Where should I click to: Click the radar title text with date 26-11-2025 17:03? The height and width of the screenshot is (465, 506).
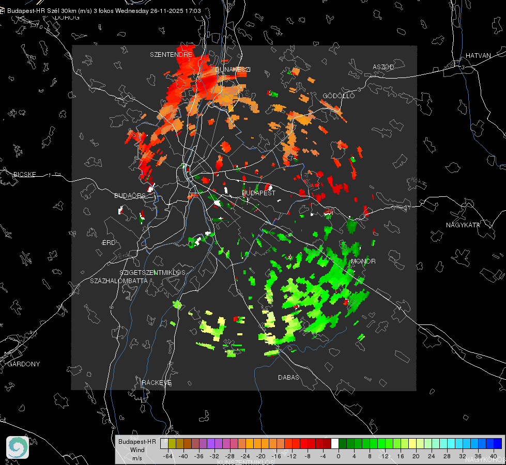tap(104, 11)
